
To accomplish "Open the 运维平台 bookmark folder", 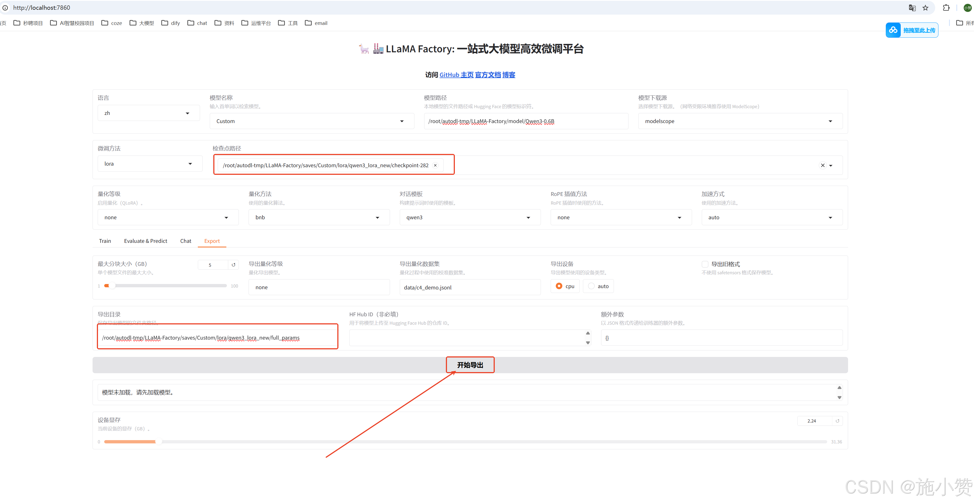I will click(x=256, y=23).
